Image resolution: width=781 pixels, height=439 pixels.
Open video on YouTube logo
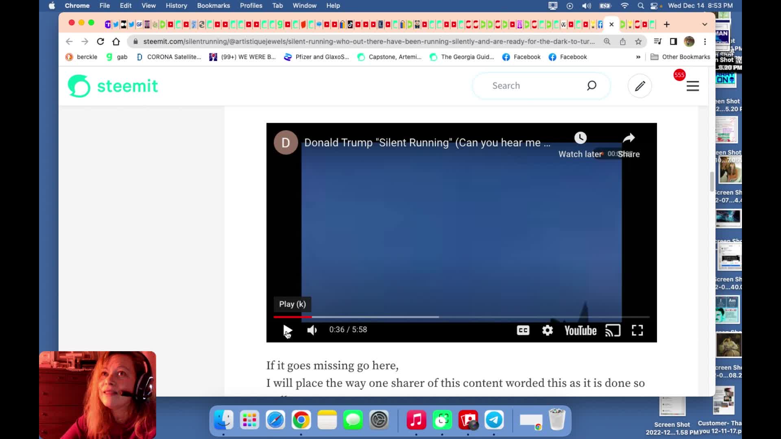[580, 331]
